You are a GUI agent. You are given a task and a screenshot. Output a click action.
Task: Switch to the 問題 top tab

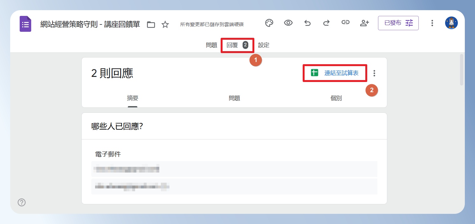(x=211, y=45)
